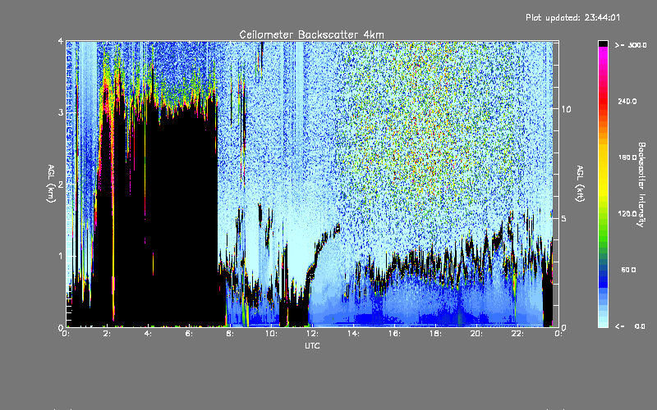
Task: Click the '1' km tick on the left axis
Action: coord(61,256)
